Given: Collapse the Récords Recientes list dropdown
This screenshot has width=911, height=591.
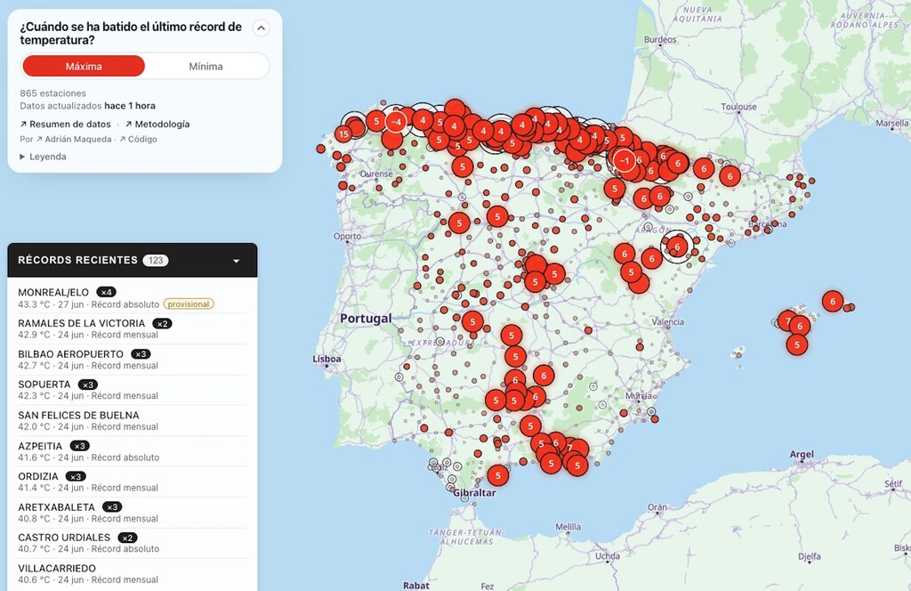Looking at the screenshot, I should coord(237,261).
